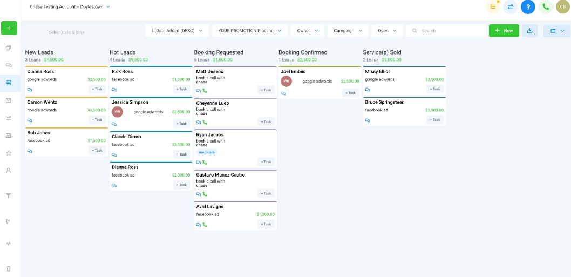Add task on Carson Wentz card
The height and width of the screenshot is (277, 571).
(x=97, y=119)
